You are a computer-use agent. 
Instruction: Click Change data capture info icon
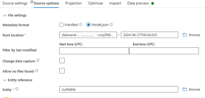[x=38, y=61]
